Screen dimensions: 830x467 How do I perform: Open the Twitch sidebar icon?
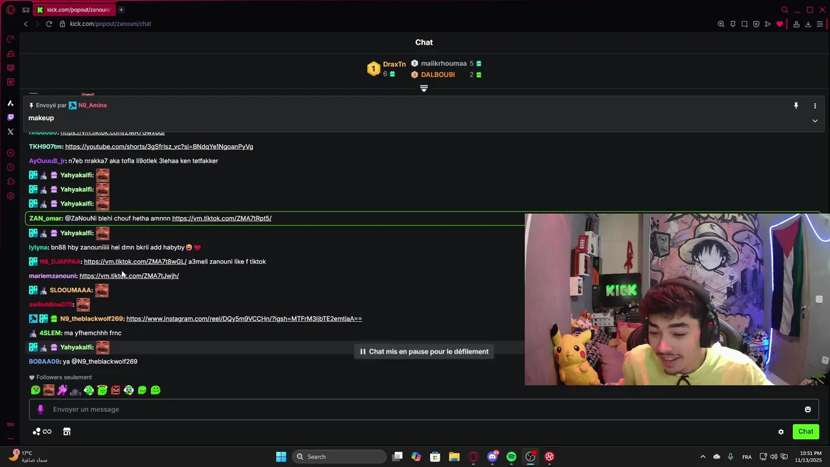(10, 117)
